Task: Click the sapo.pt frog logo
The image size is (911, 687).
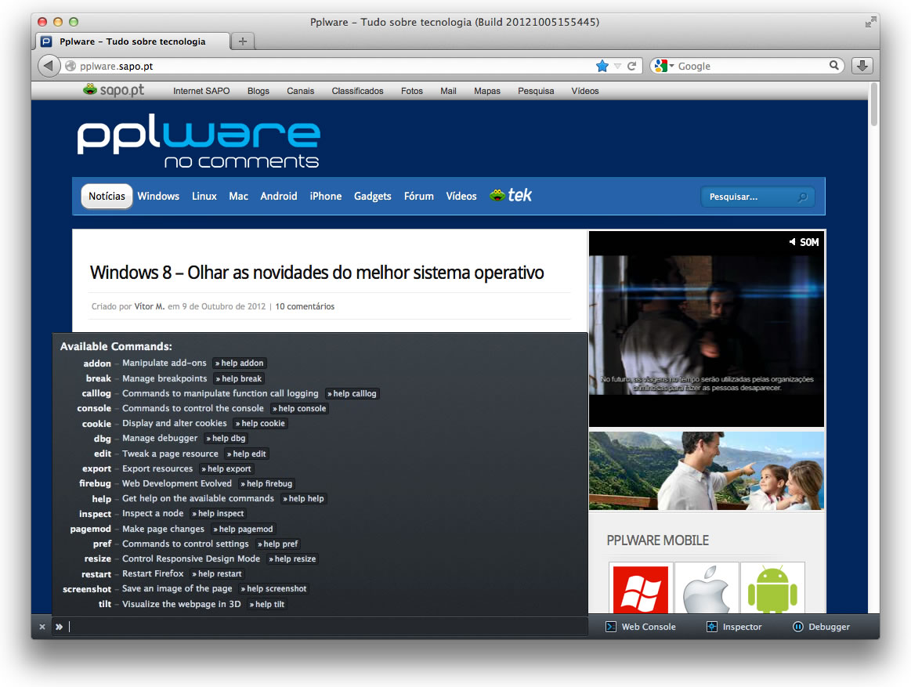Action: pos(114,90)
